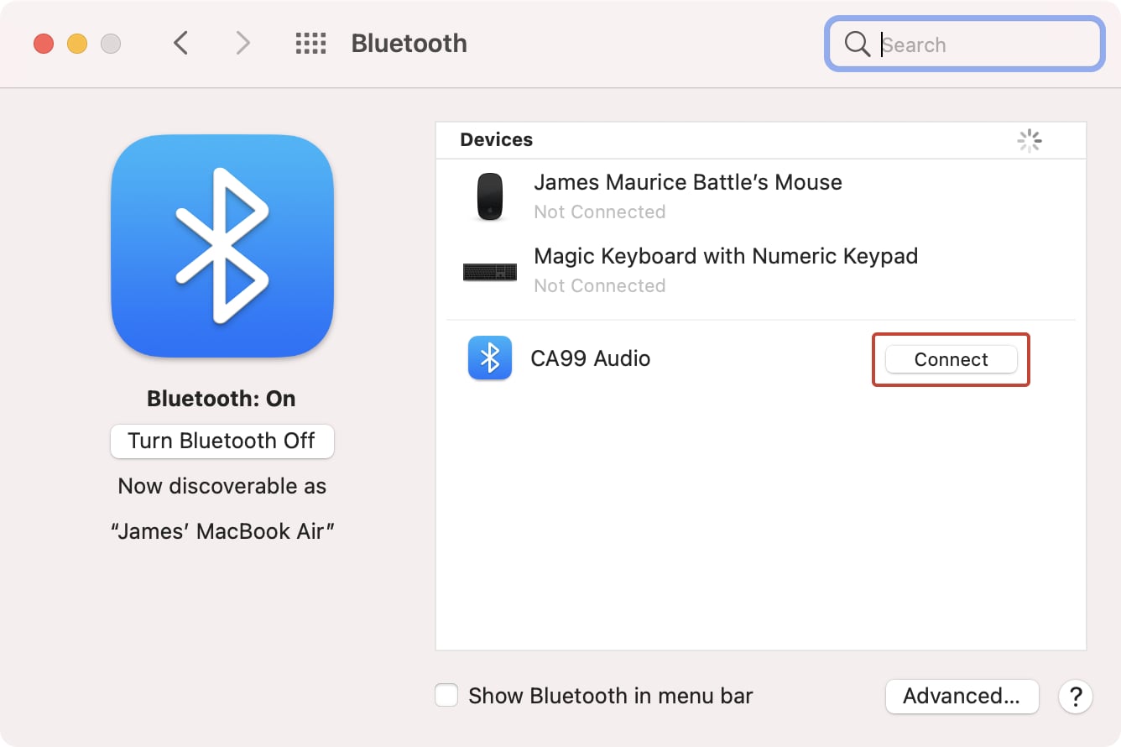
Task: Click "Now discoverable as" text
Action: tap(222, 486)
